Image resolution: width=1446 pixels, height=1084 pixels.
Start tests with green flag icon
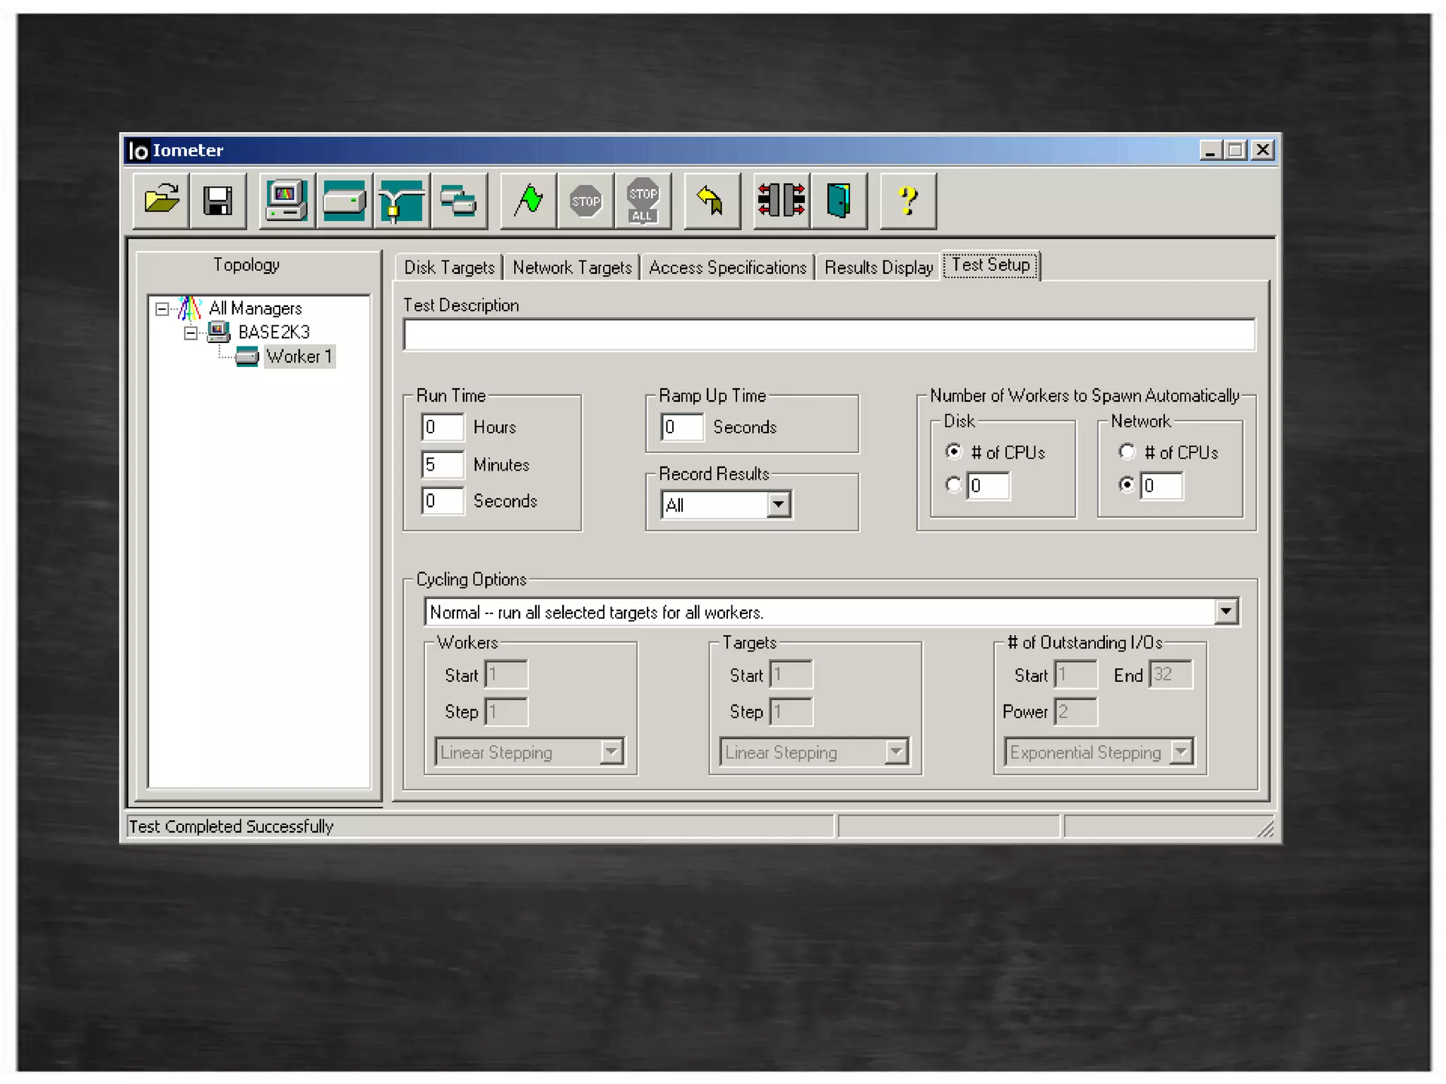tap(528, 201)
